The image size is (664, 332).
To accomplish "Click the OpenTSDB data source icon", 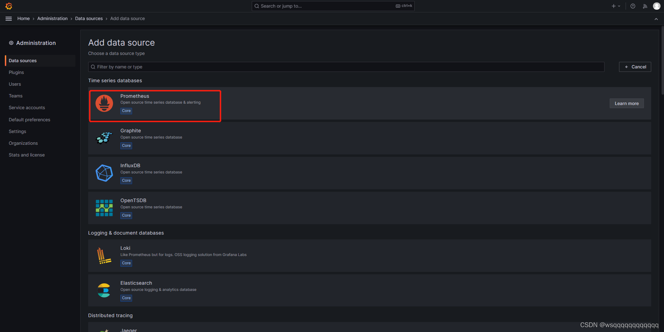I will [x=104, y=208].
